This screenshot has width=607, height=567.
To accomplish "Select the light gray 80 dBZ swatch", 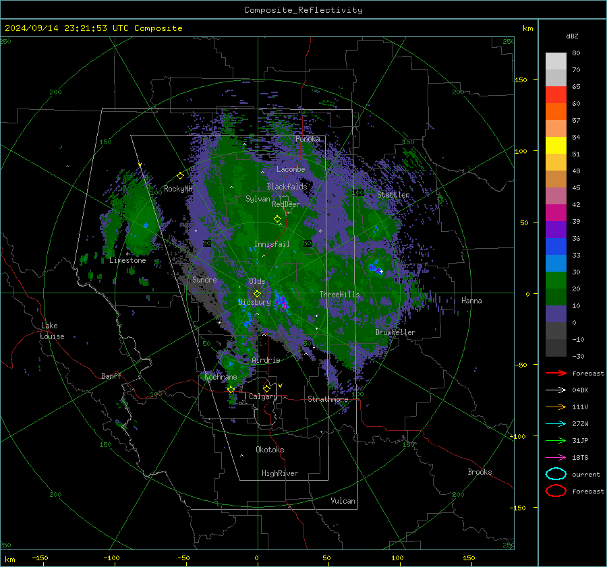I will (556, 61).
